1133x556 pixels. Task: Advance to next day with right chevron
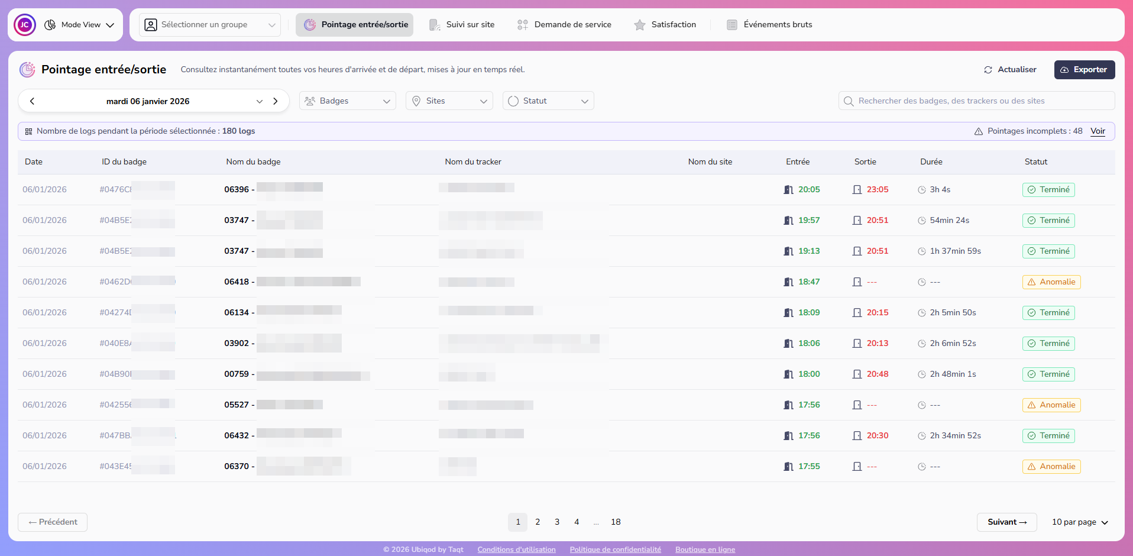click(x=276, y=101)
